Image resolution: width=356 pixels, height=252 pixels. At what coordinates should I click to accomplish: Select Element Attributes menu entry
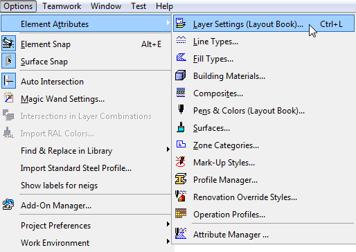[86, 24]
